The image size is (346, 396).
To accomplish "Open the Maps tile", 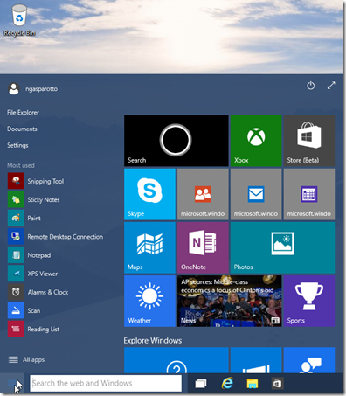I will point(149,247).
